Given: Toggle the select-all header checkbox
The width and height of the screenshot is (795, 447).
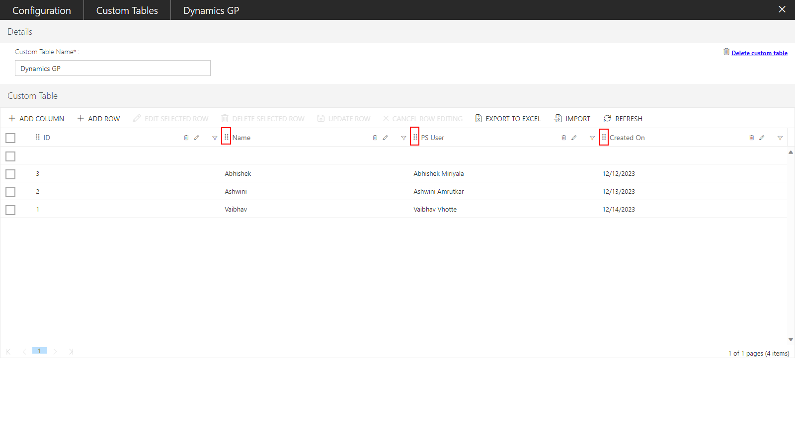Looking at the screenshot, I should (x=10, y=138).
